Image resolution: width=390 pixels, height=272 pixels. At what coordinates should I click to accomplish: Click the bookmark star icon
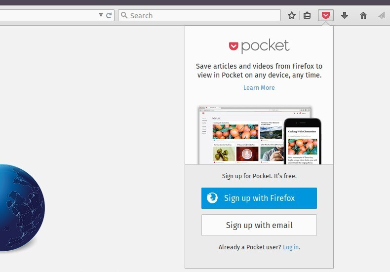291,15
